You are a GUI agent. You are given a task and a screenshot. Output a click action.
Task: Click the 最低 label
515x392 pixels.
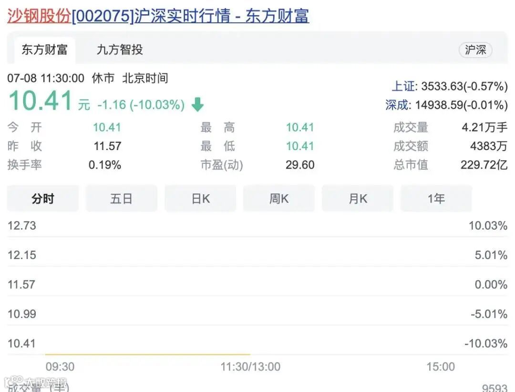point(217,146)
